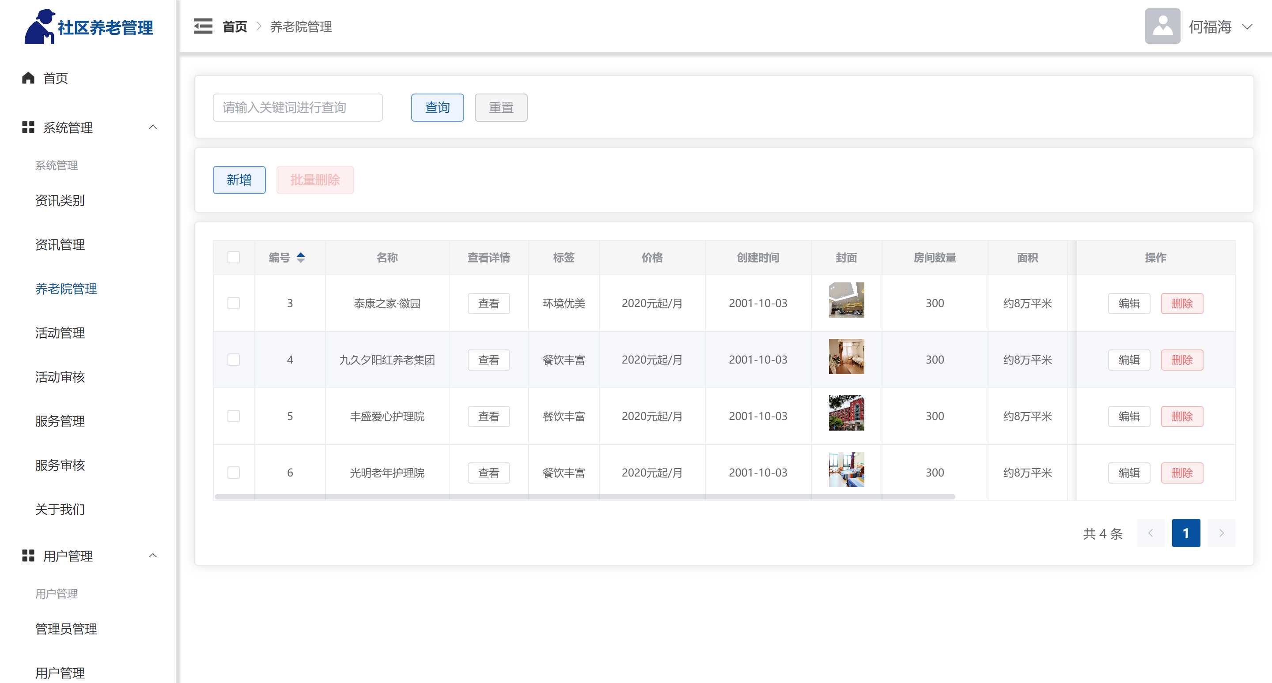Image resolution: width=1272 pixels, height=683 pixels.
Task: Navigate to 资讯类别 menu item
Action: tap(60, 201)
